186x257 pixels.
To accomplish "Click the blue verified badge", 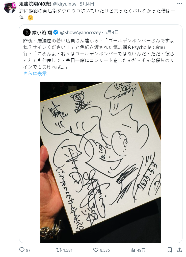I will pos(56,32).
